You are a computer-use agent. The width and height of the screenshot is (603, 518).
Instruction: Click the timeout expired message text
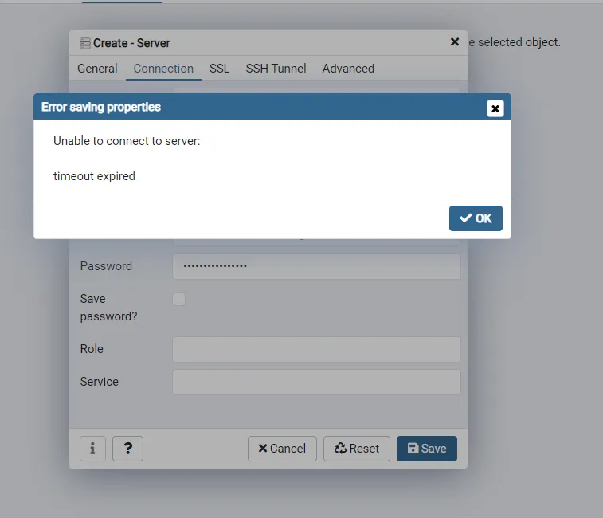click(x=94, y=176)
